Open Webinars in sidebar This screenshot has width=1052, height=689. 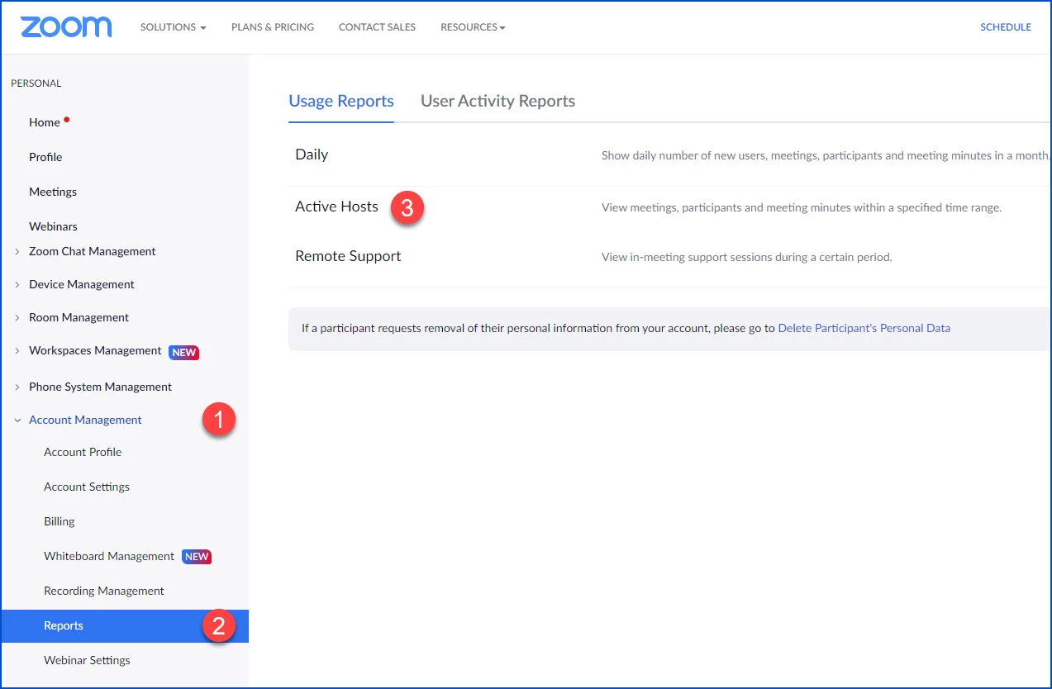[53, 226]
